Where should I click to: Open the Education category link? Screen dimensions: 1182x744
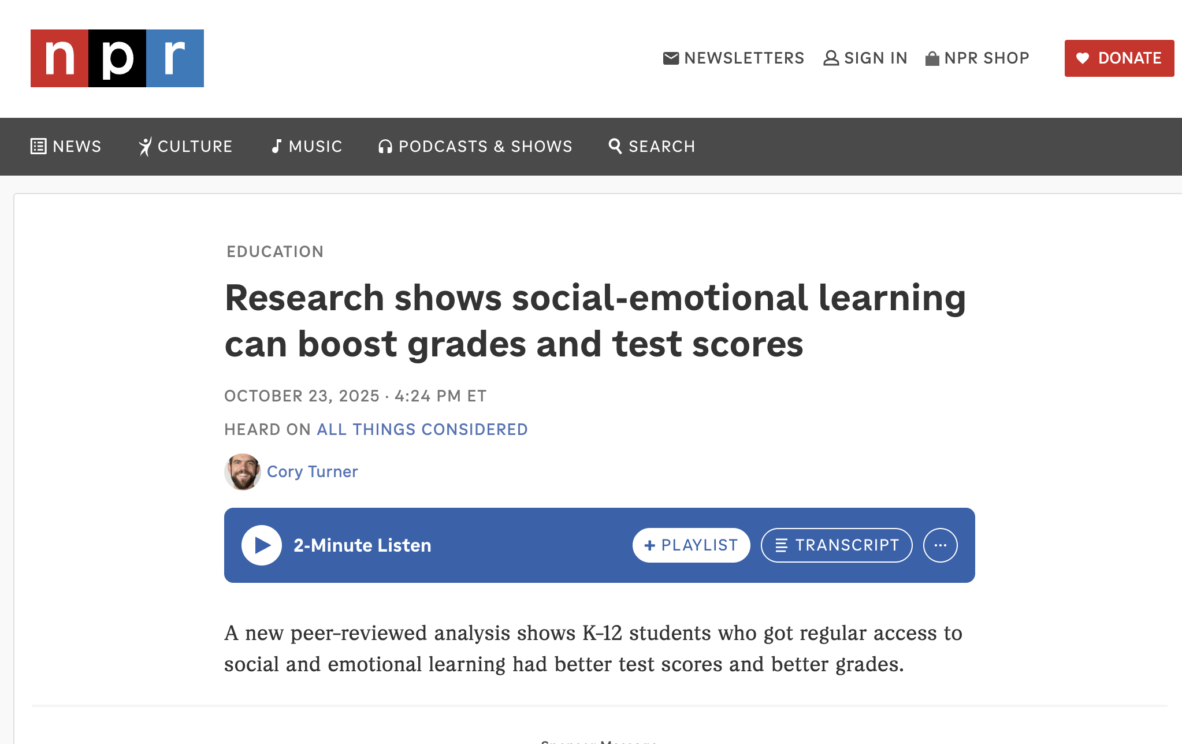(275, 252)
